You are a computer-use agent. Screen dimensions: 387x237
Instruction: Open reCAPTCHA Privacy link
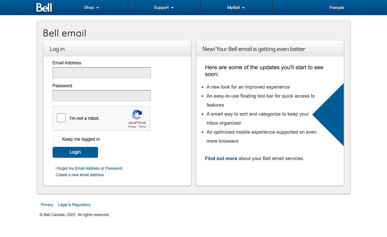[x=132, y=127]
